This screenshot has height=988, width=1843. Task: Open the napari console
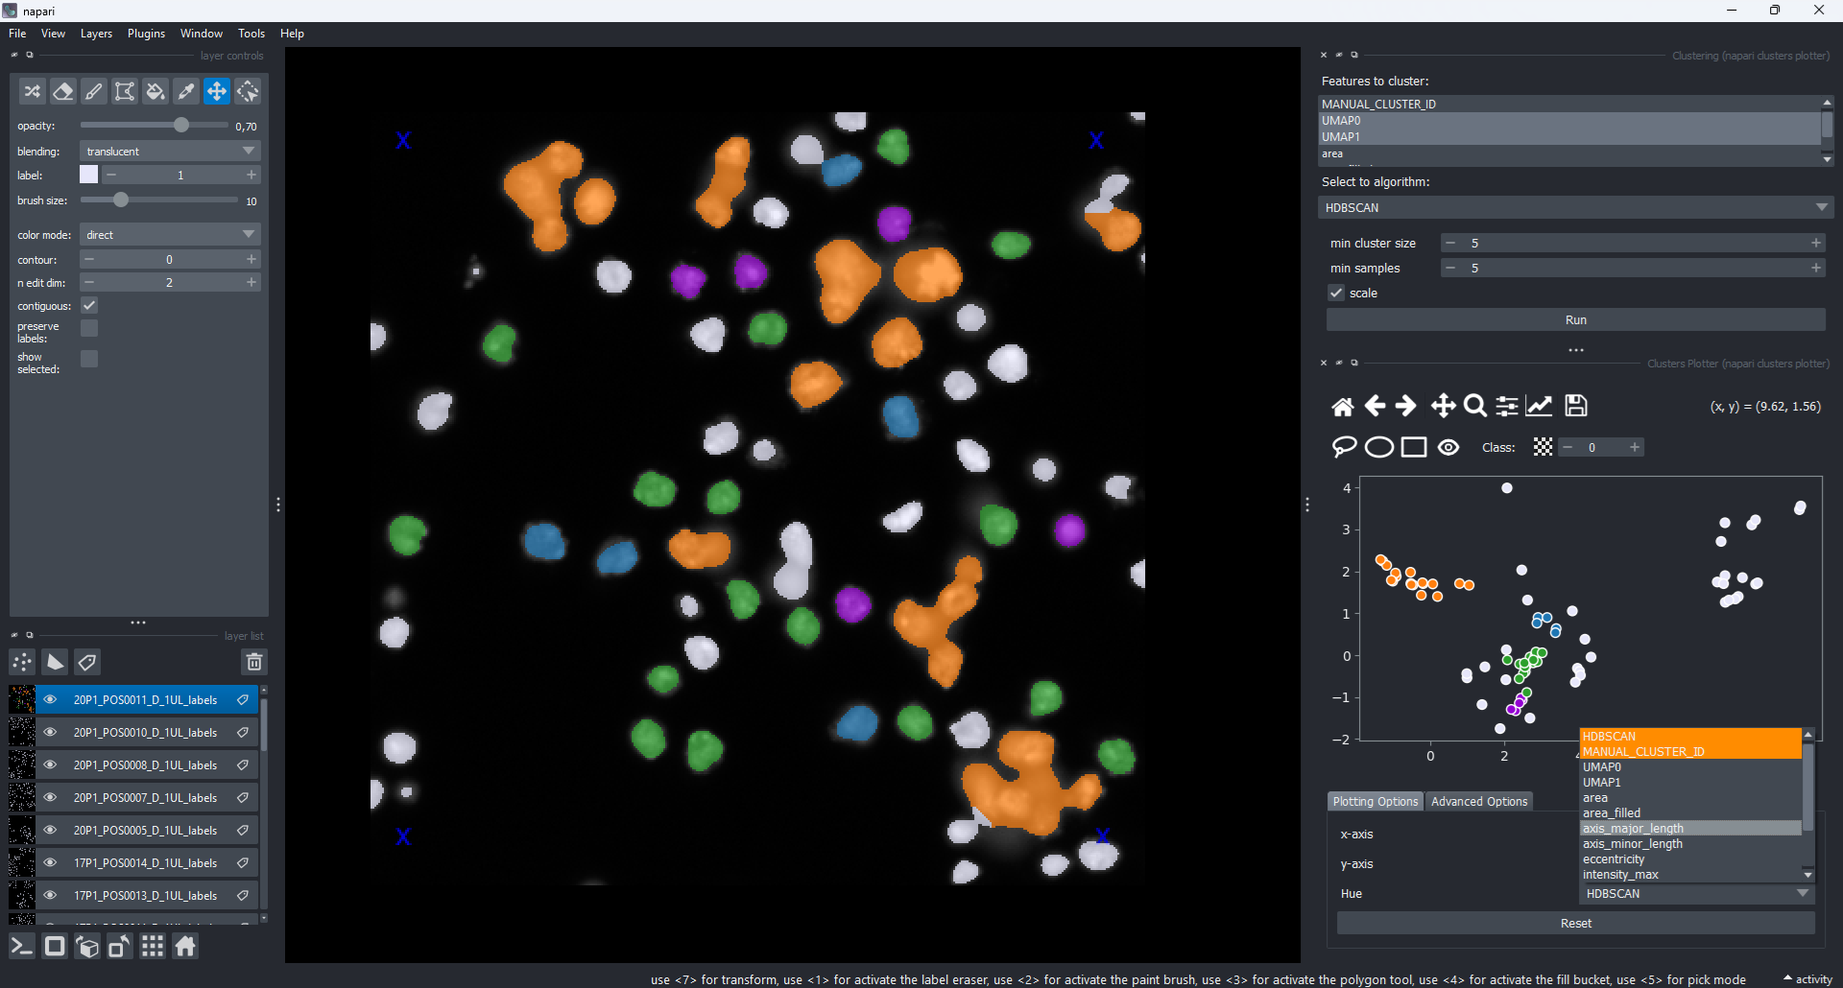coord(22,947)
